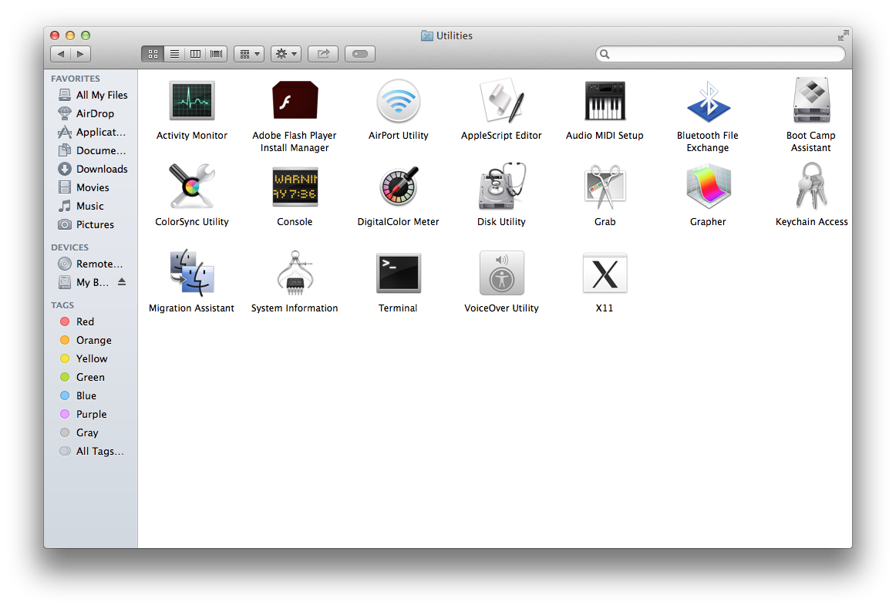The image size is (896, 609).
Task: Open Movies in the sidebar
Action: pos(92,187)
